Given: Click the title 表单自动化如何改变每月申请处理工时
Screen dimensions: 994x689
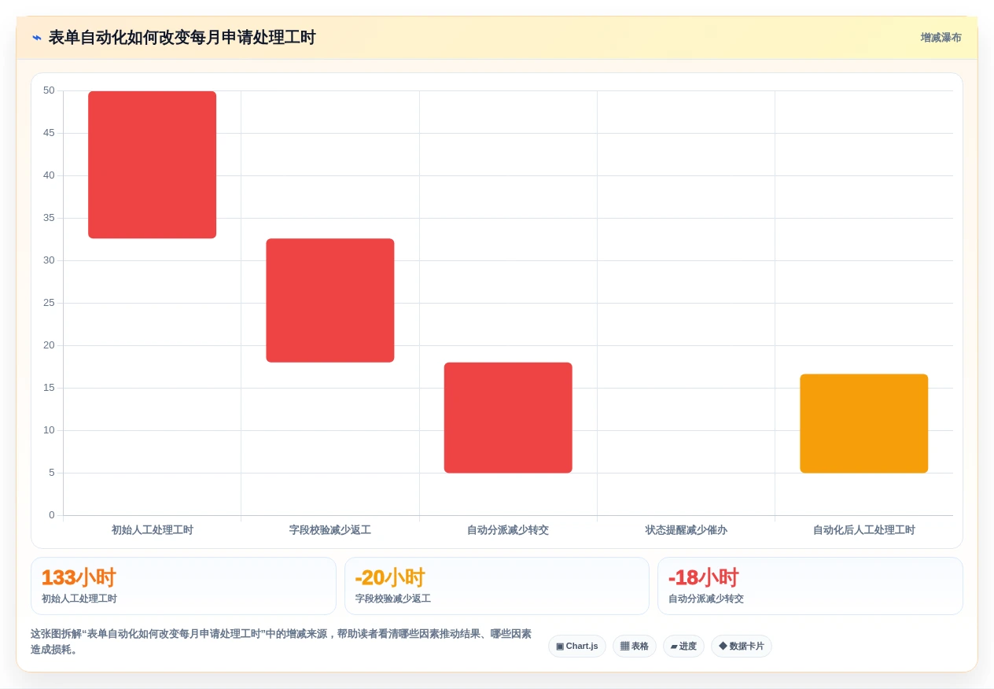Looking at the screenshot, I should coord(182,38).
